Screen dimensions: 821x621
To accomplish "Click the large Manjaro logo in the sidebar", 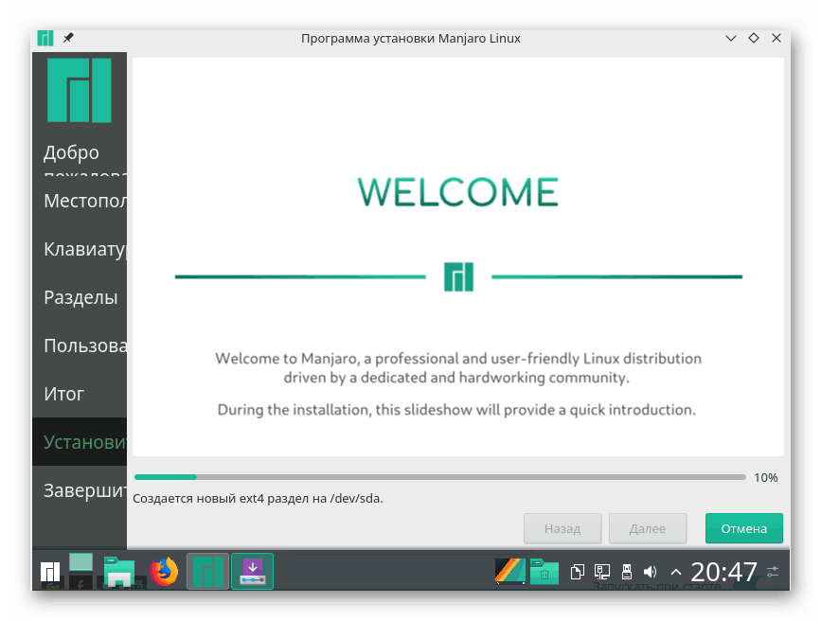I will click(80, 90).
